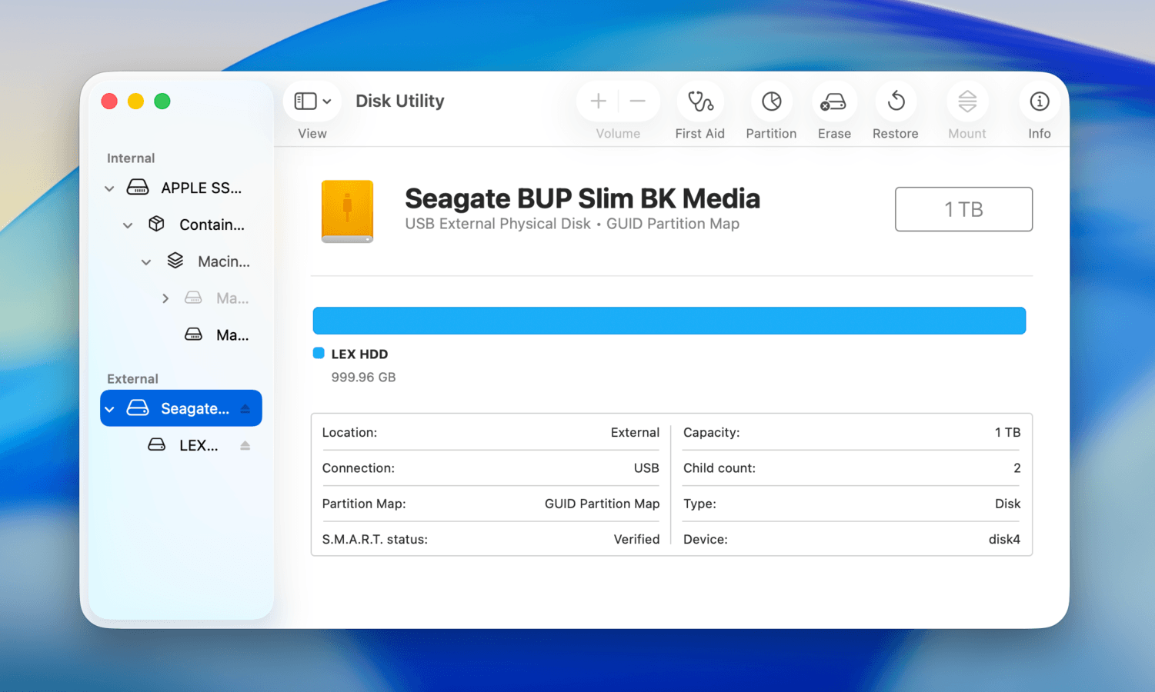The height and width of the screenshot is (692, 1155).
Task: Click the yellow minimize window button
Action: 135,101
